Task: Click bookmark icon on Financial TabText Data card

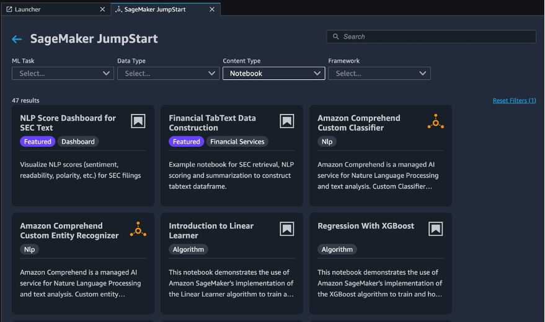Action: 286,121
